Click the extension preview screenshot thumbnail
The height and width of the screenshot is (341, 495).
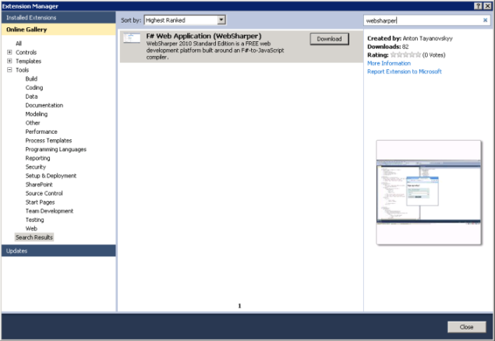pyautogui.click(x=429, y=192)
